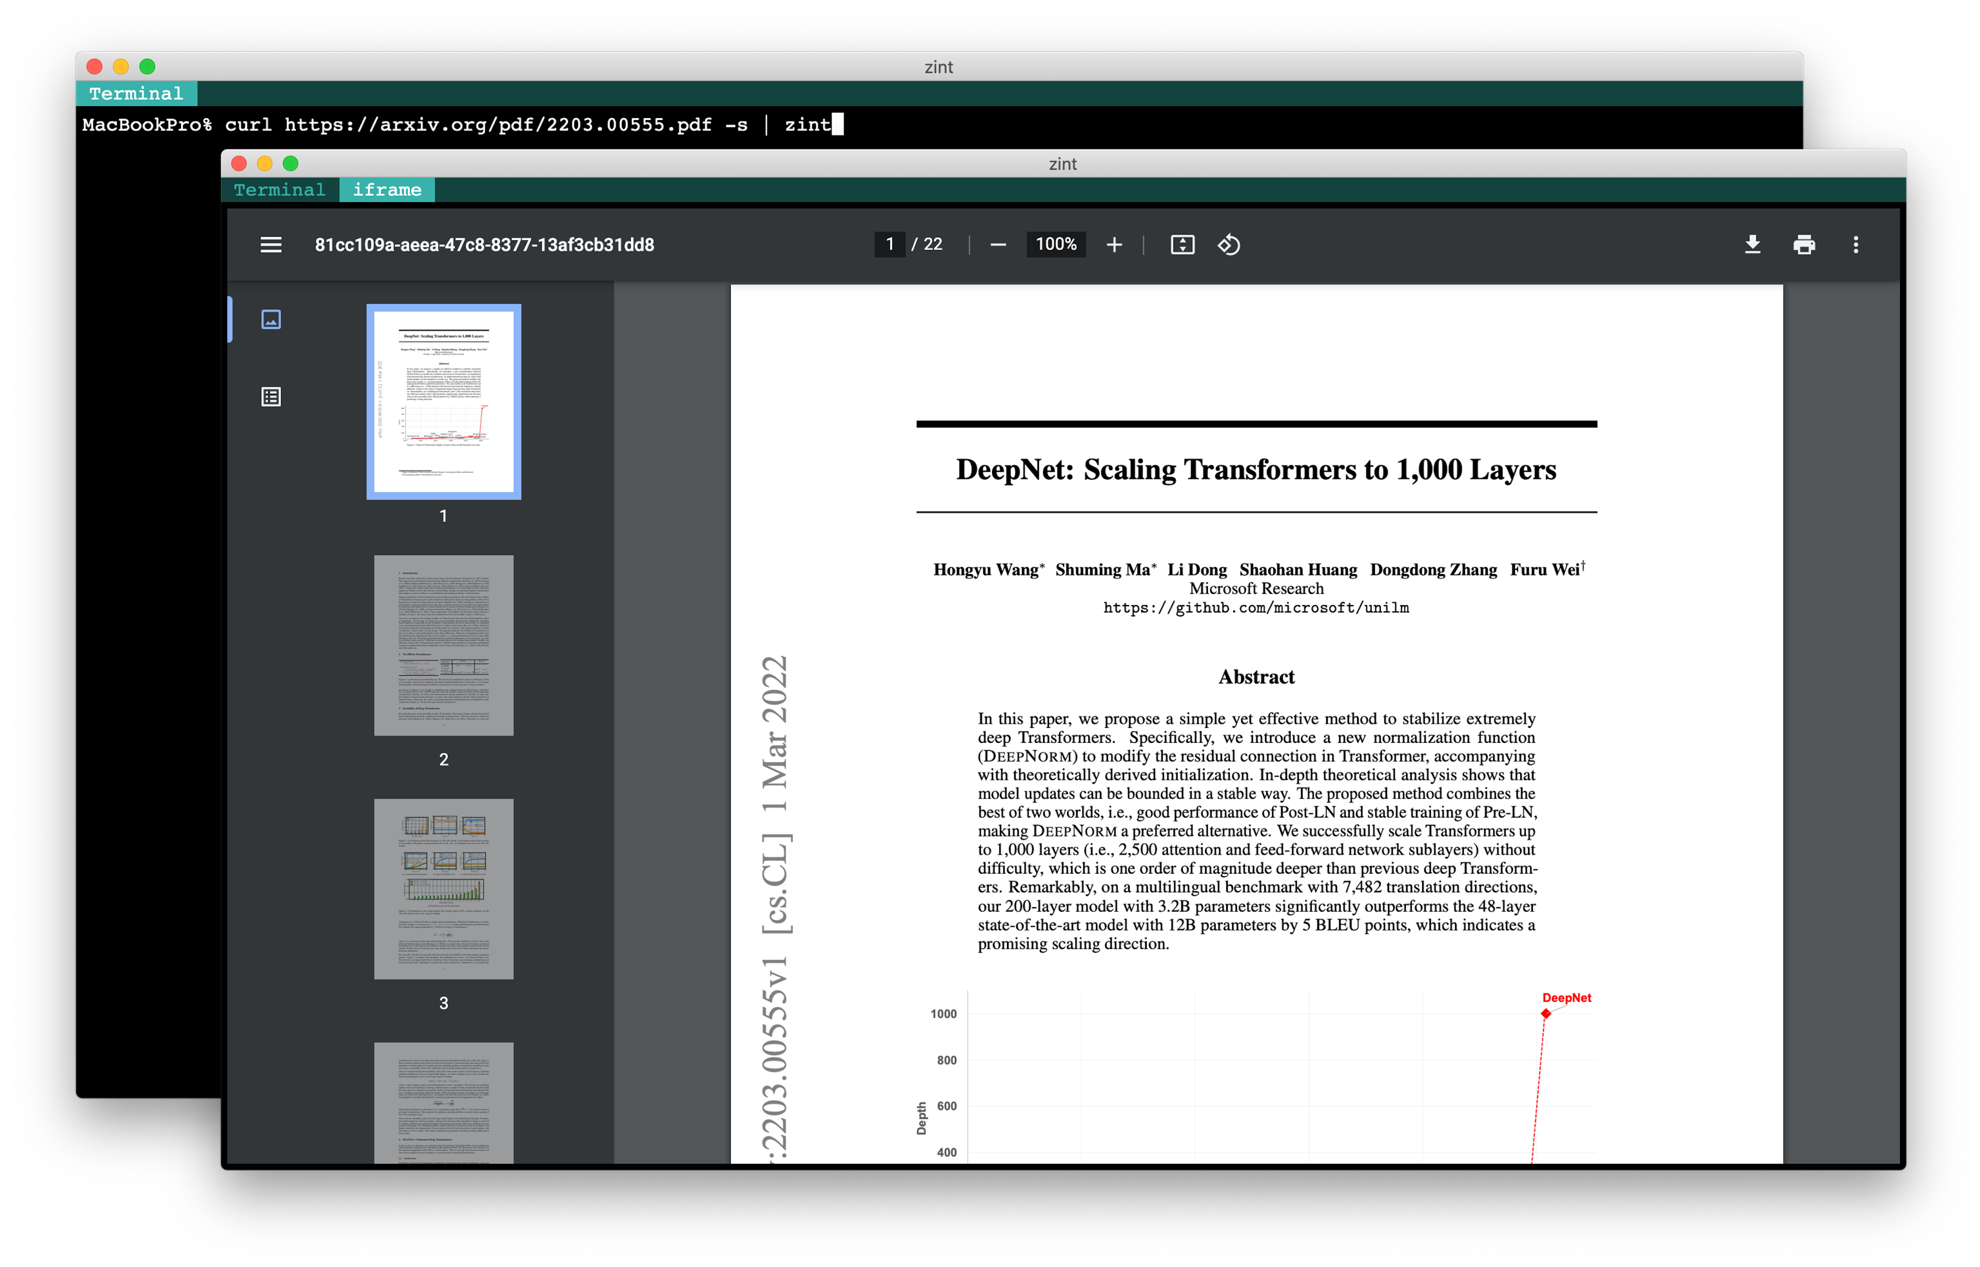Click the Microsoft Research affiliation text

[x=1256, y=589]
